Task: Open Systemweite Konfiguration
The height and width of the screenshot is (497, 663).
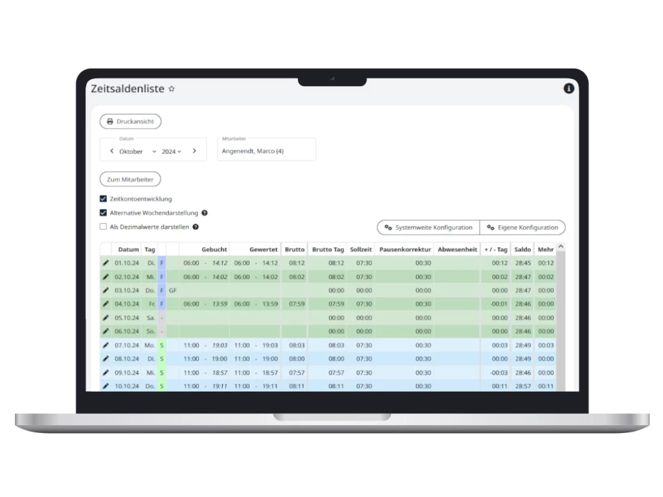Action: [x=428, y=227]
